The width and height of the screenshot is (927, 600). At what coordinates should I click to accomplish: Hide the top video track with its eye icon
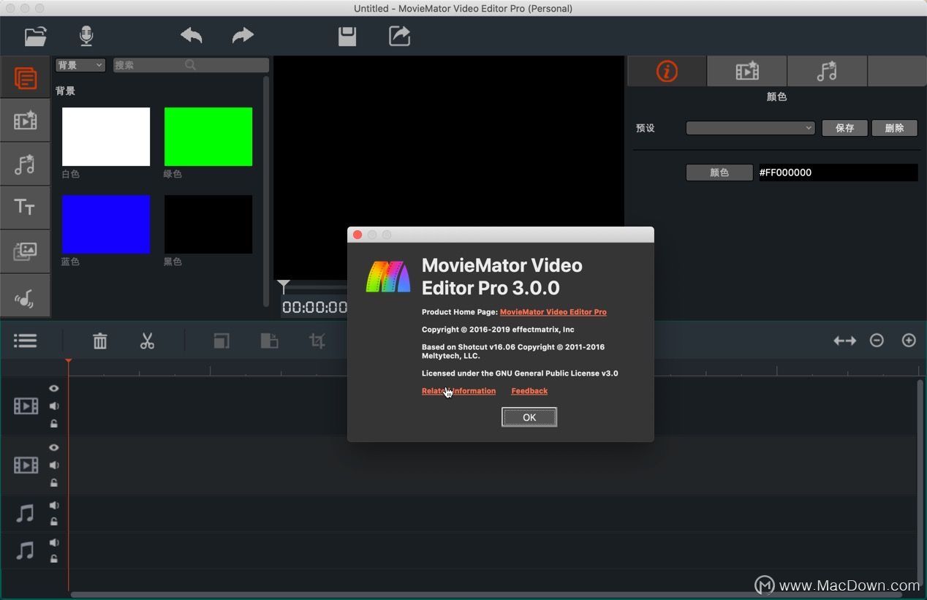[53, 389]
